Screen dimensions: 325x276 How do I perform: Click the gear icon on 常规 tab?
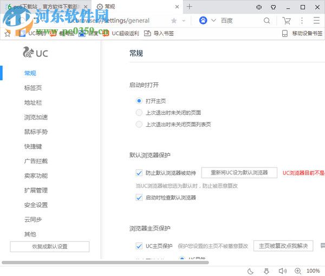100,7
